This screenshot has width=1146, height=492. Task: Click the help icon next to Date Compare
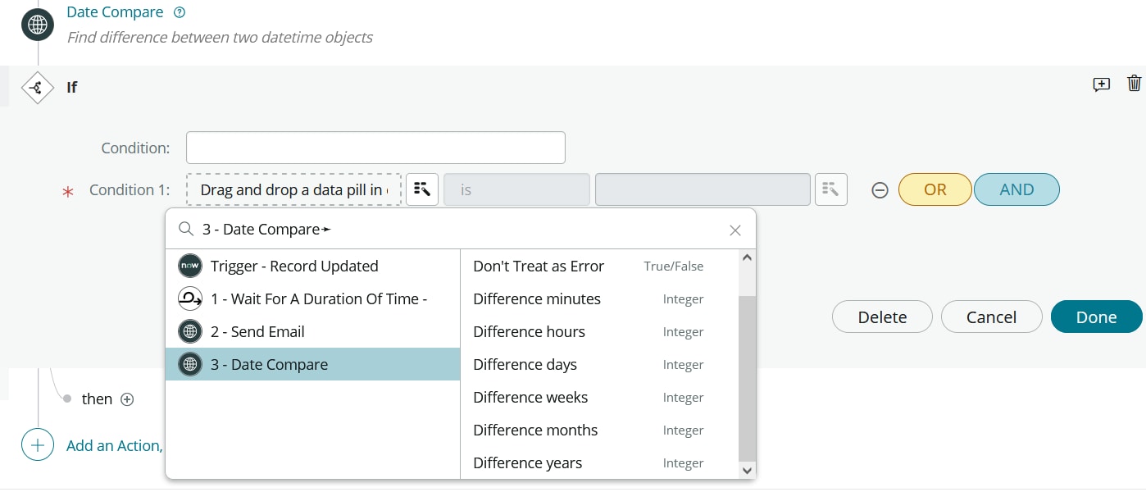coord(180,12)
